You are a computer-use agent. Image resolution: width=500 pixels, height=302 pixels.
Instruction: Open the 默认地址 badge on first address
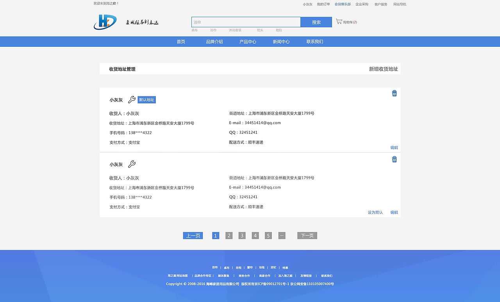coord(146,99)
